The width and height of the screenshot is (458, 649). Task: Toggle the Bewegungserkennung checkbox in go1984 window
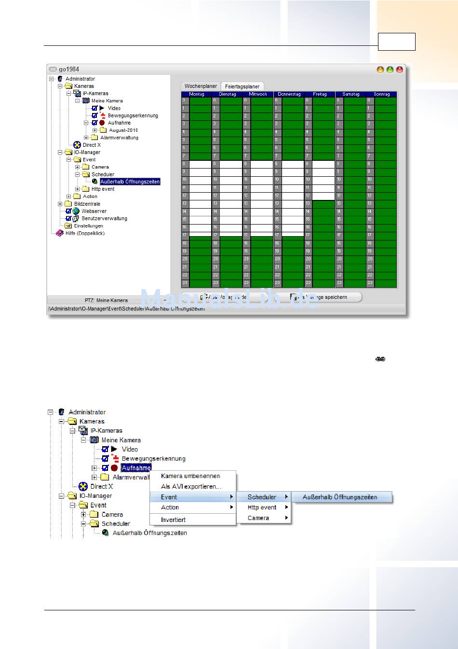pyautogui.click(x=94, y=115)
